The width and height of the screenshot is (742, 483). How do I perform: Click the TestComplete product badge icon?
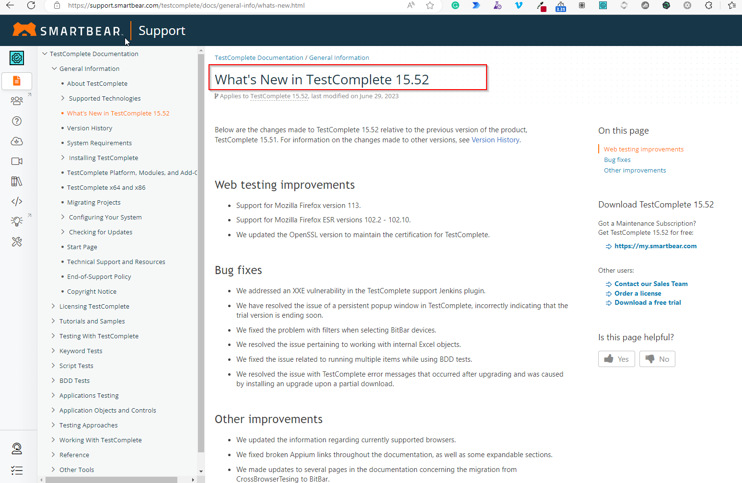(x=17, y=58)
